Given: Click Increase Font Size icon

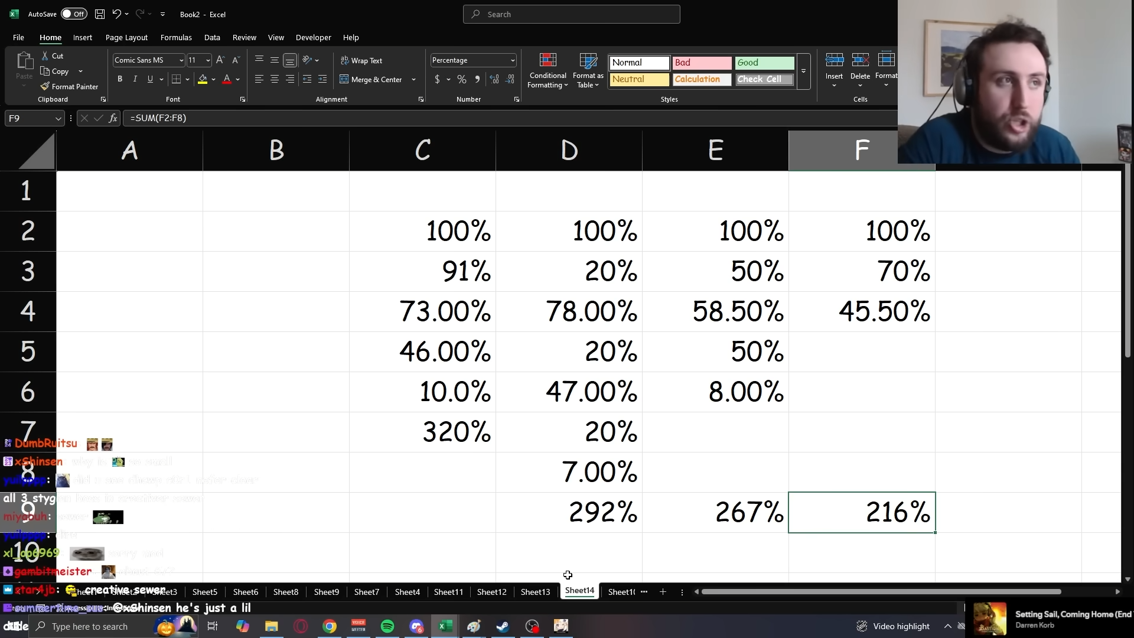Looking at the screenshot, I should [220, 60].
